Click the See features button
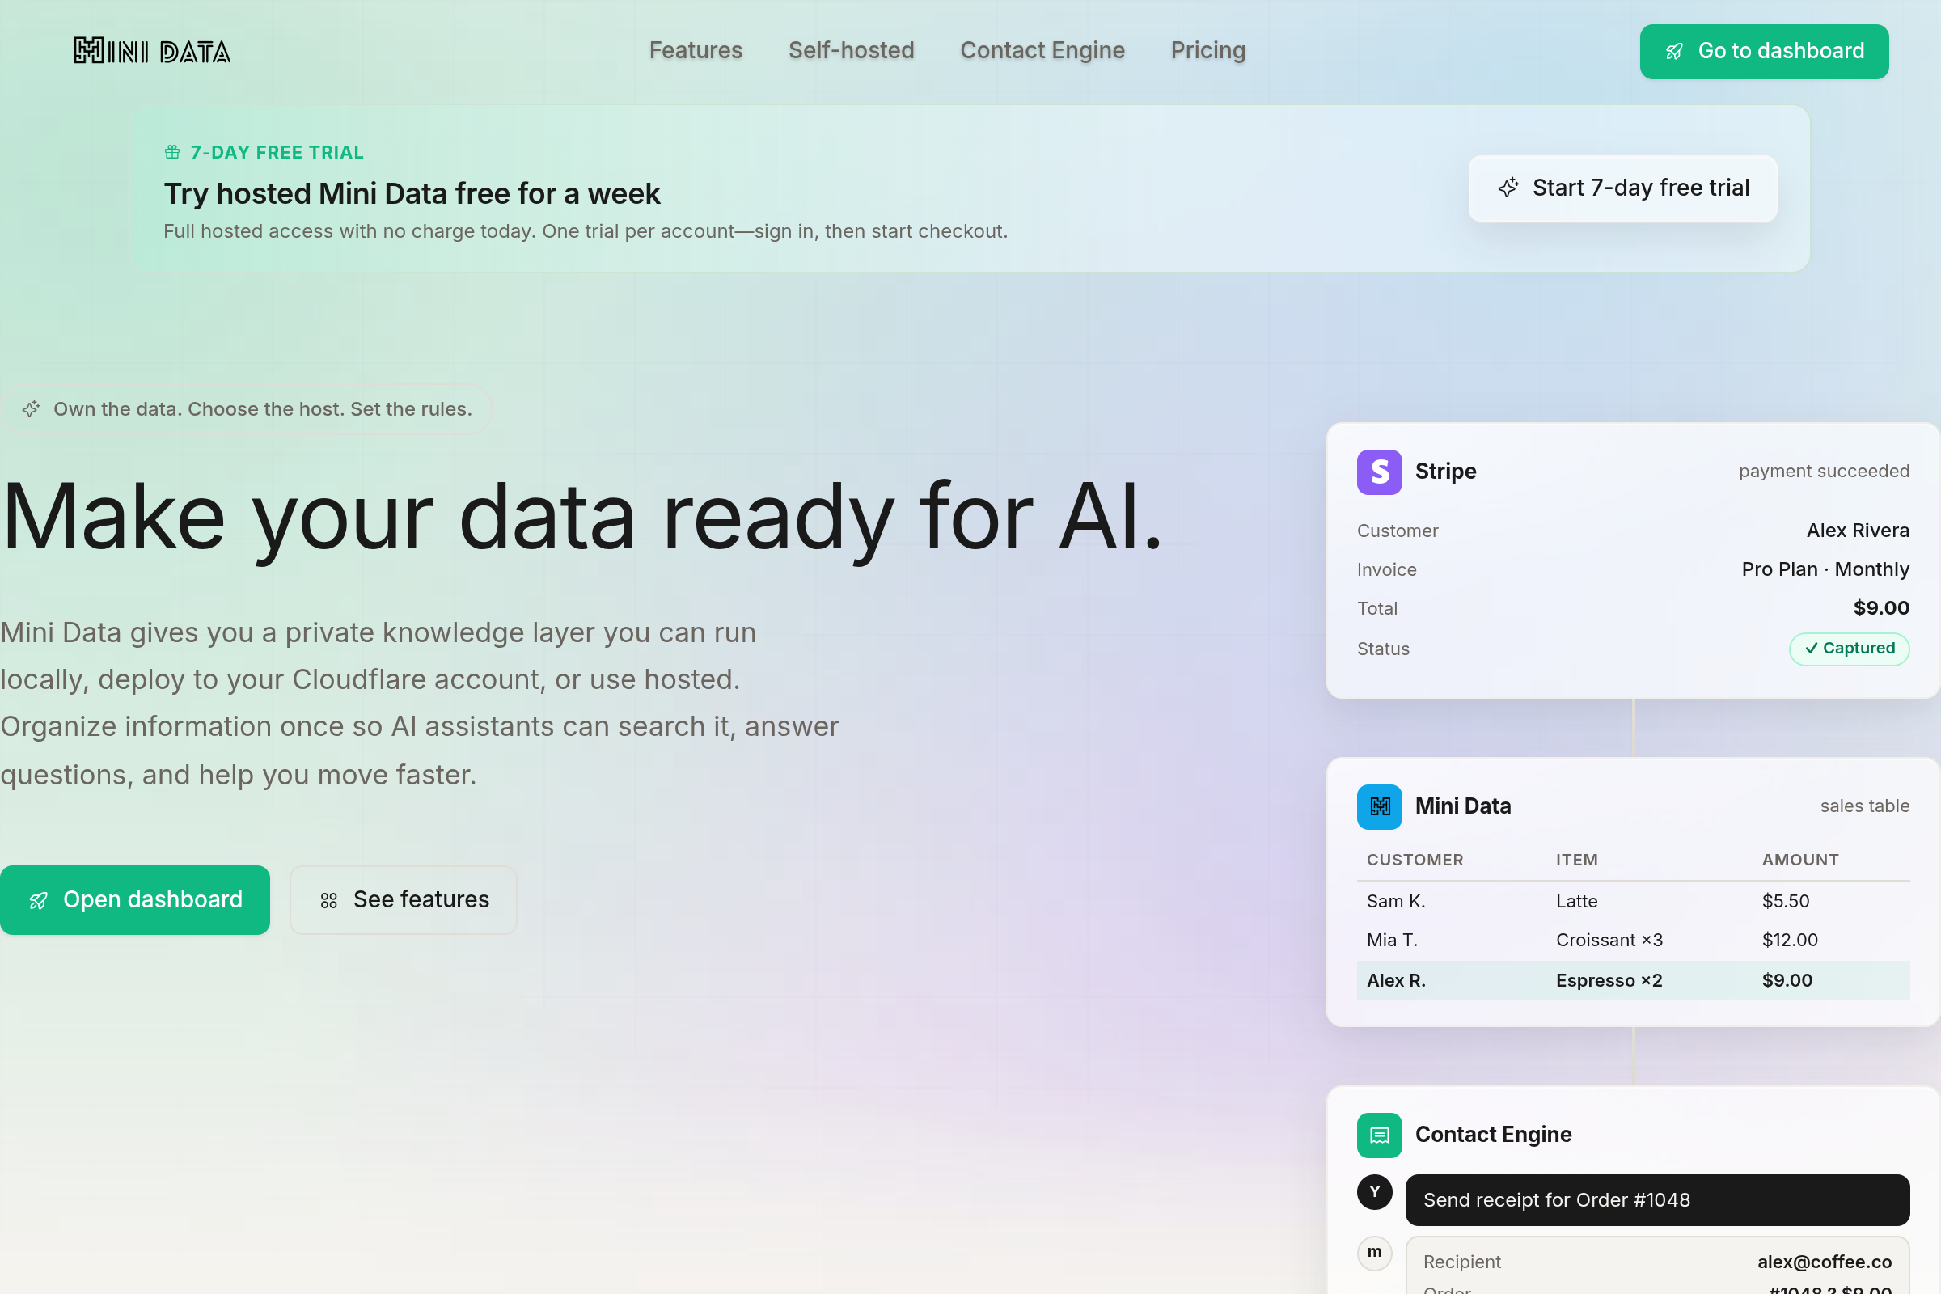Viewport: 1941px width, 1294px height. click(404, 899)
